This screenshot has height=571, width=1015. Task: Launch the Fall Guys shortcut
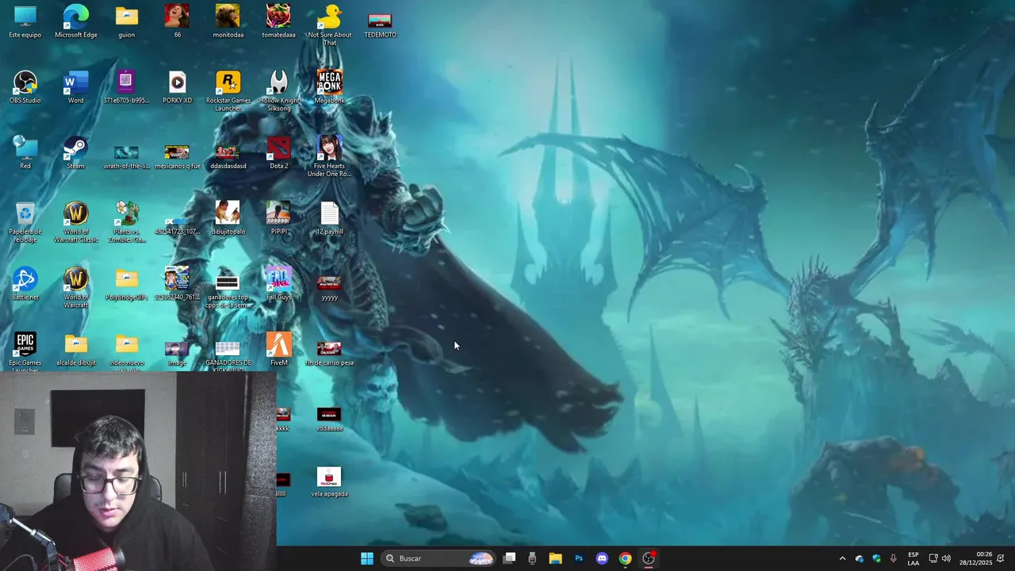click(x=278, y=284)
